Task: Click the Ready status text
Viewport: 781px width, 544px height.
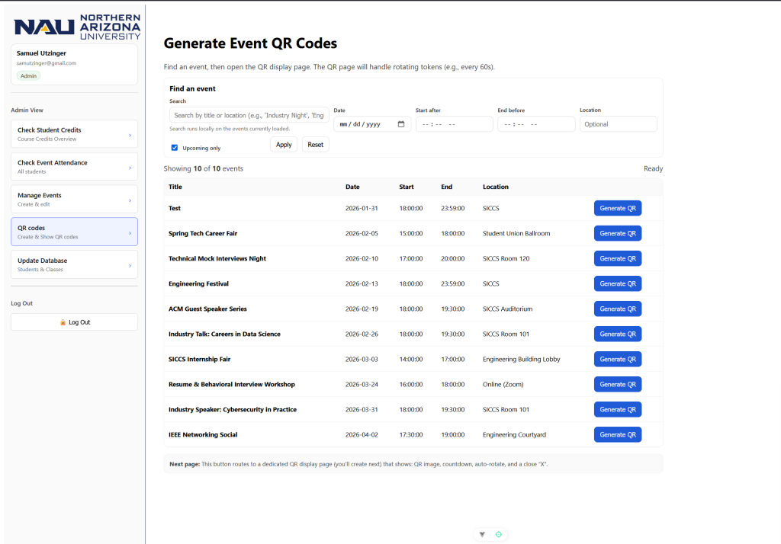Action: click(653, 168)
